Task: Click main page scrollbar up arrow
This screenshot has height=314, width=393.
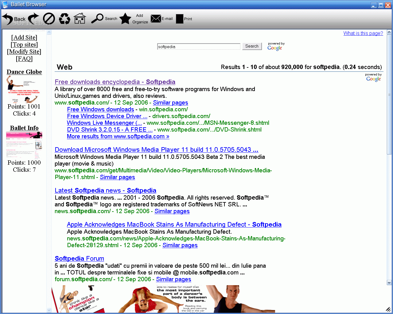Action: pyautogui.click(x=389, y=32)
